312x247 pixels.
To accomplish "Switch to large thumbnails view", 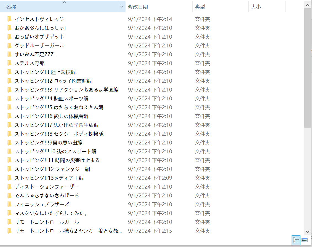I will (305, 240).
